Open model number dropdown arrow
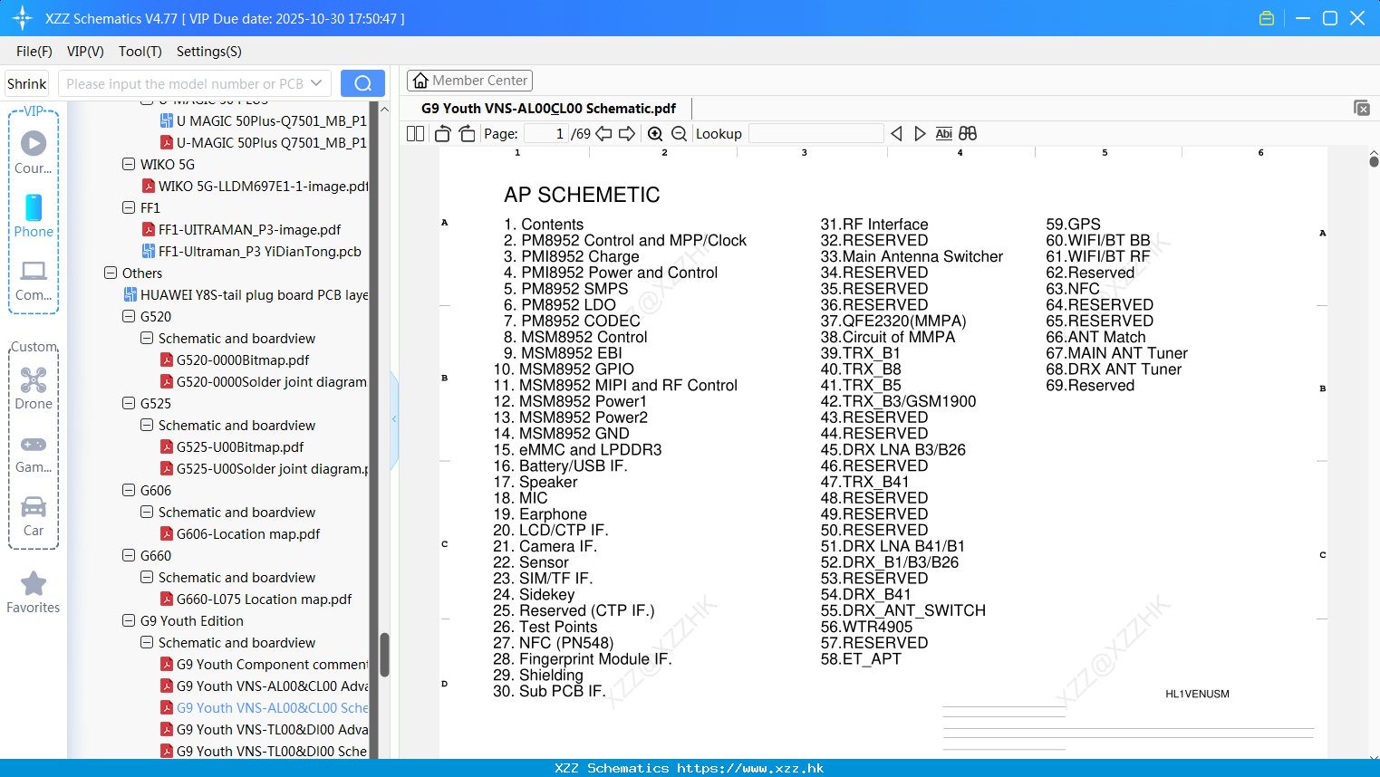Screen dimensions: 1380x777 tap(316, 83)
